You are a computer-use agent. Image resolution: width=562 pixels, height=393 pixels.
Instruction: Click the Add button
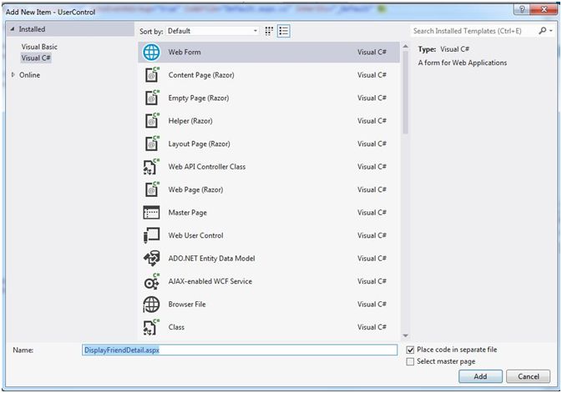tap(480, 376)
